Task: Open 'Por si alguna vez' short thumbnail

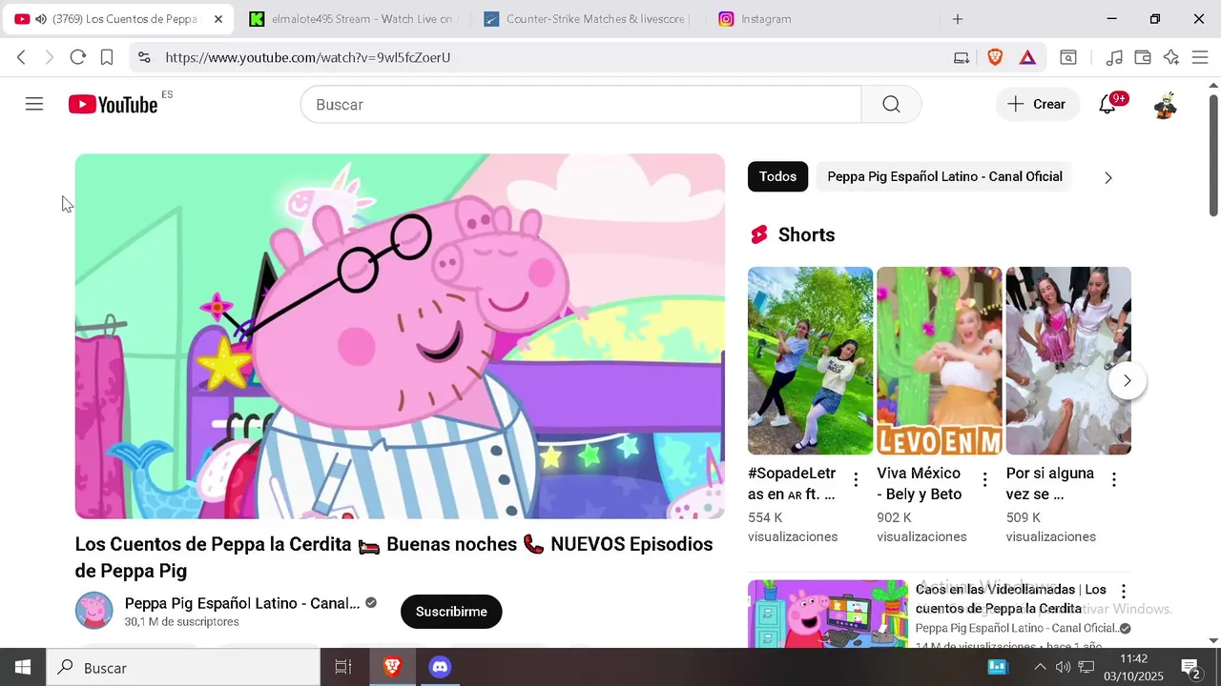Action: pyautogui.click(x=1068, y=360)
